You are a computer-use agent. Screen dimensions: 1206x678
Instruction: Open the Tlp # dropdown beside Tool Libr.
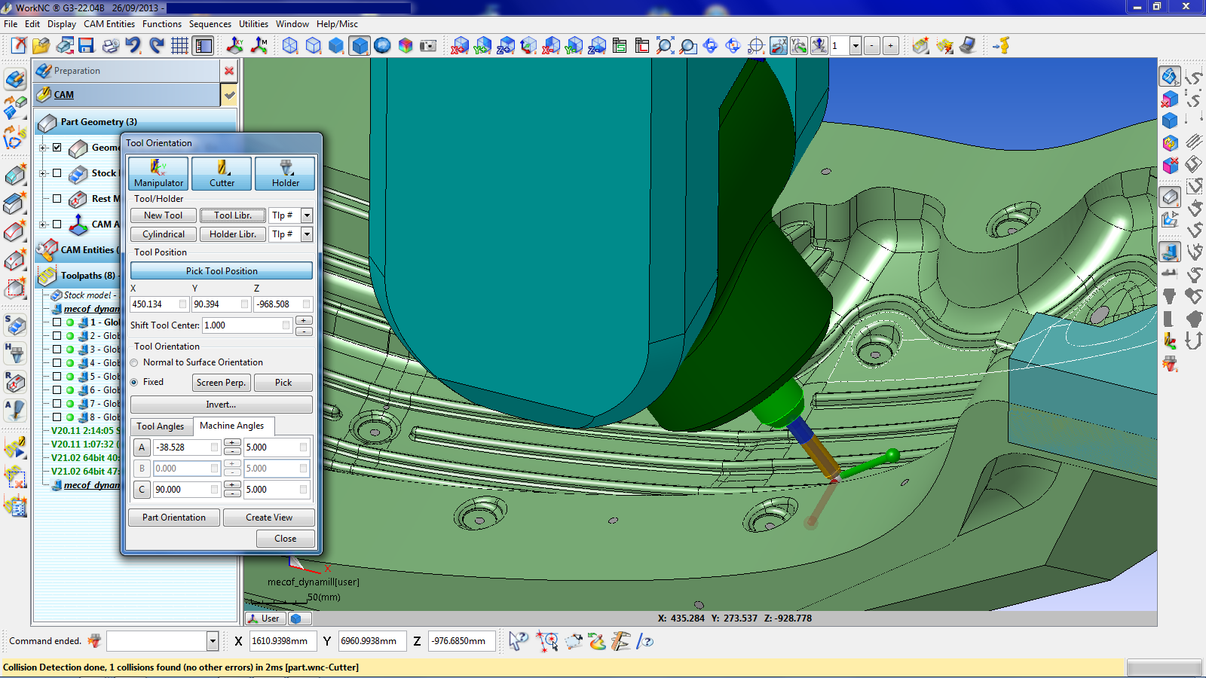pos(307,215)
